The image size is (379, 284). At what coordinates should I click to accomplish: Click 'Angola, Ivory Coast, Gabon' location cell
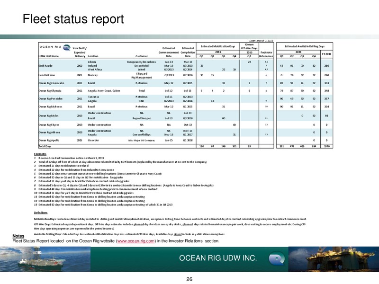[x=104, y=91]
